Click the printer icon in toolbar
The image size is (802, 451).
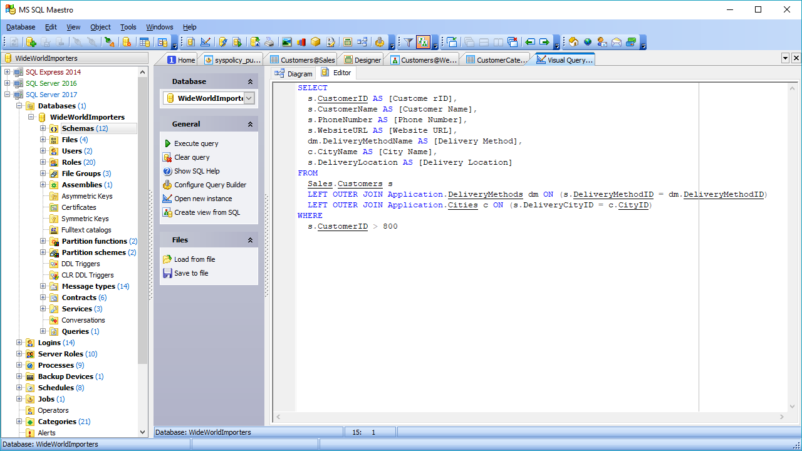269,42
